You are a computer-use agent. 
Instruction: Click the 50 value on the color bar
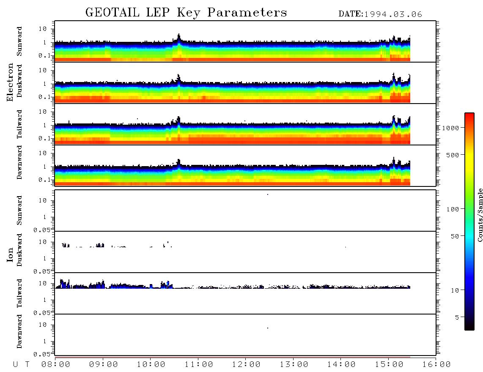point(455,236)
